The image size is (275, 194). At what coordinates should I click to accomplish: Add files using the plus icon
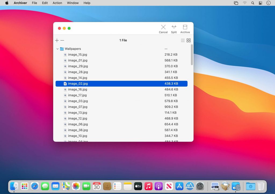click(57, 40)
